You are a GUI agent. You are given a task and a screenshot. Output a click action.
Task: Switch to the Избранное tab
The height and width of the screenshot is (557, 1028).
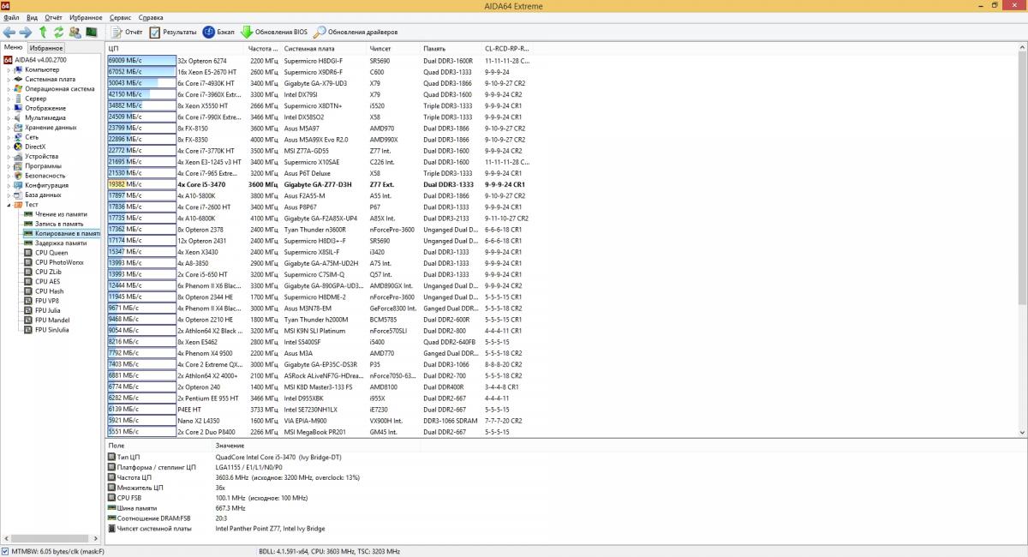pyautogui.click(x=46, y=48)
